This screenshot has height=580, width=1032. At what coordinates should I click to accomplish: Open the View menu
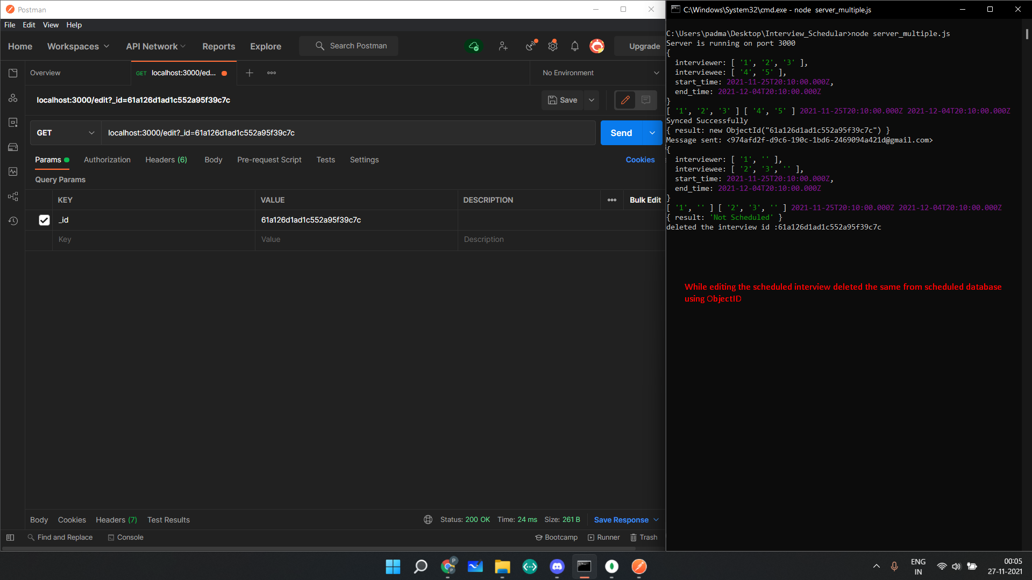(x=51, y=25)
